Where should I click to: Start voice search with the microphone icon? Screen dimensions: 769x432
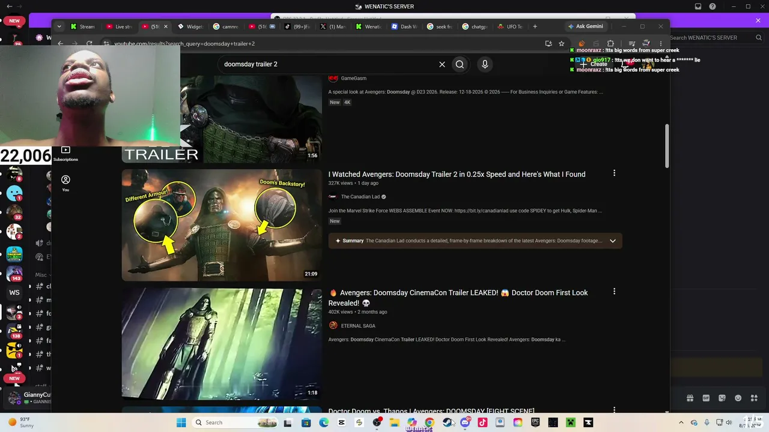485,64
